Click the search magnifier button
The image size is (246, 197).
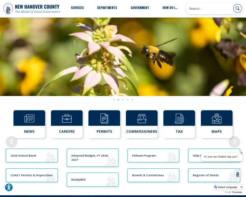237,9
